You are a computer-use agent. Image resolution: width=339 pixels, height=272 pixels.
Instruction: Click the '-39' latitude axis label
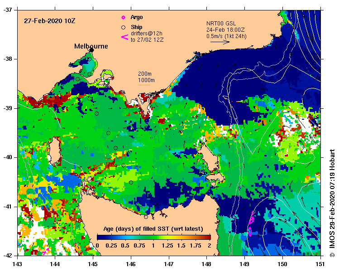pos(7,108)
